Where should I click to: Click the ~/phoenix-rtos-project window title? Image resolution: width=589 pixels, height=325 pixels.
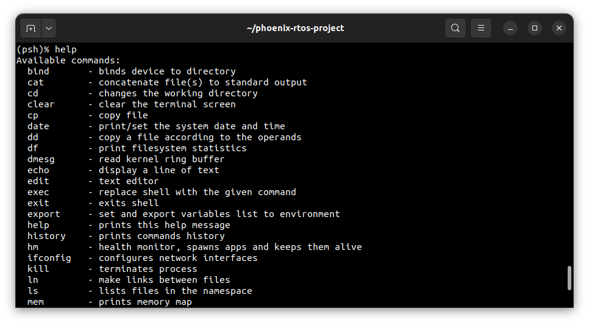(x=295, y=28)
